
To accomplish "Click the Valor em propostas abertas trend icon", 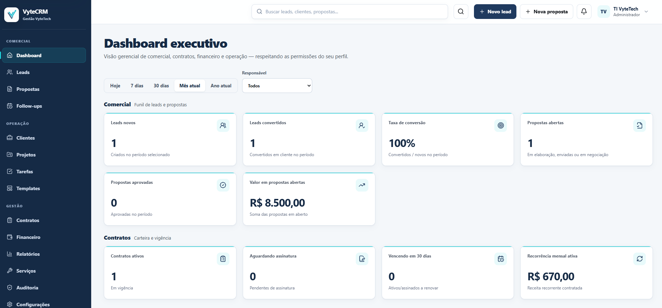I will [362, 185].
